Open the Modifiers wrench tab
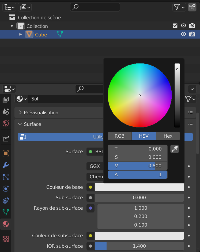Image resolution: width=200 pixels, height=252 pixels. (6, 165)
